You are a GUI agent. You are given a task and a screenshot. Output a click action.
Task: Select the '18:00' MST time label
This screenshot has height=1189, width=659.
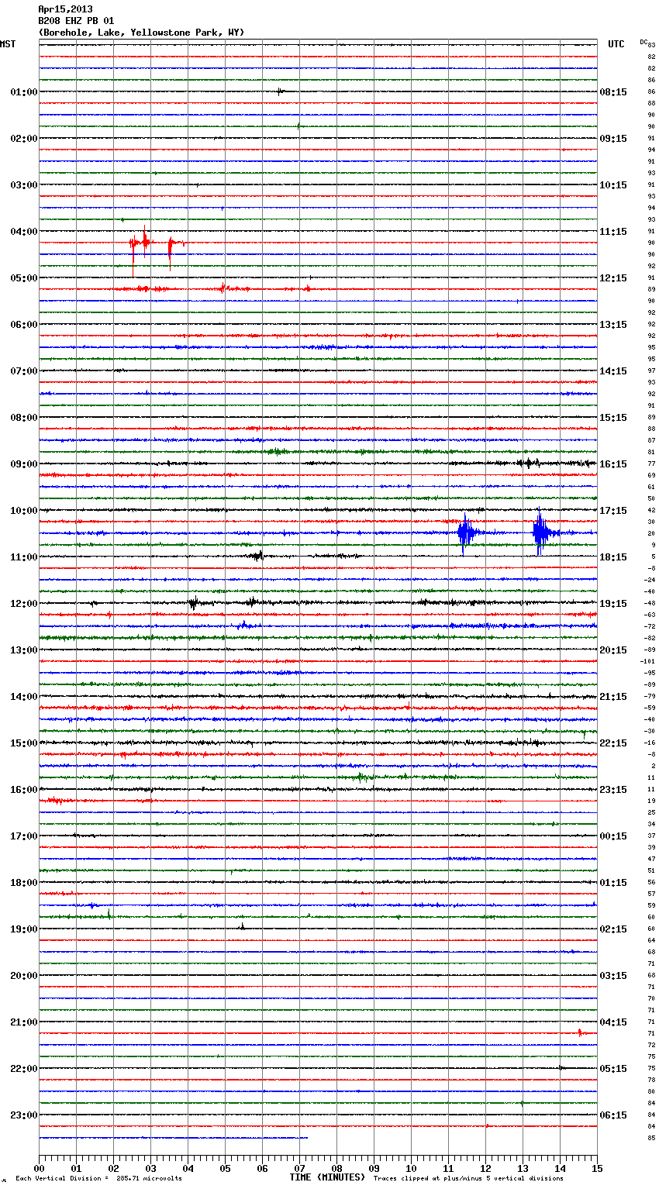pos(24,883)
